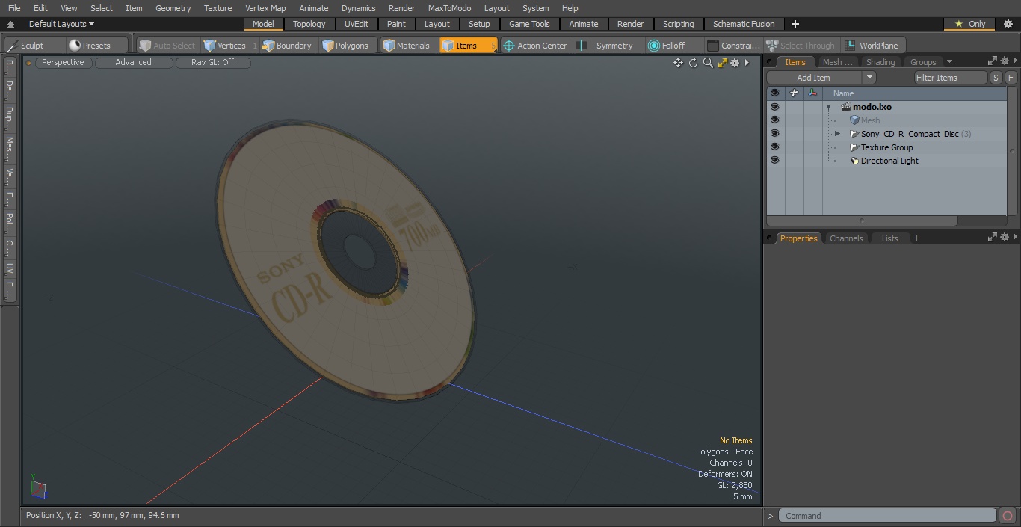Screen dimensions: 1021x527
Task: Open the Properties panel gear options
Action: coord(1004,238)
